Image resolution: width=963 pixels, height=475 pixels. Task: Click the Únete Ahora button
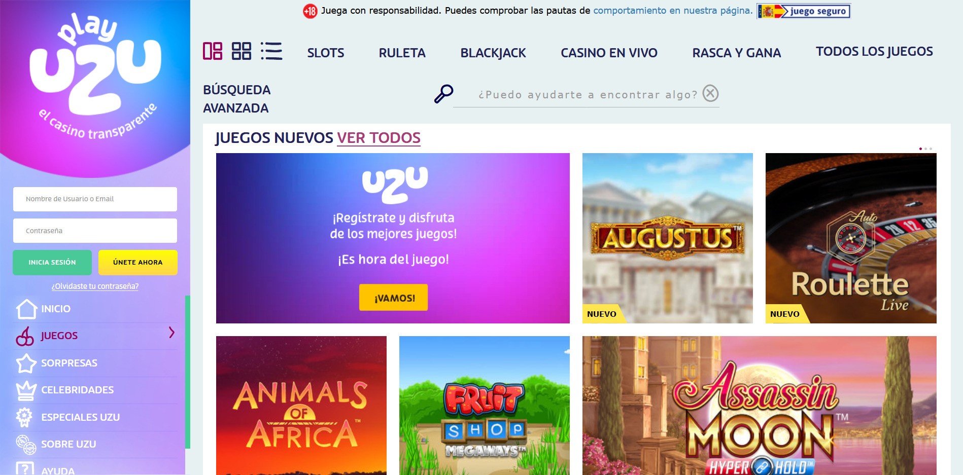point(138,263)
